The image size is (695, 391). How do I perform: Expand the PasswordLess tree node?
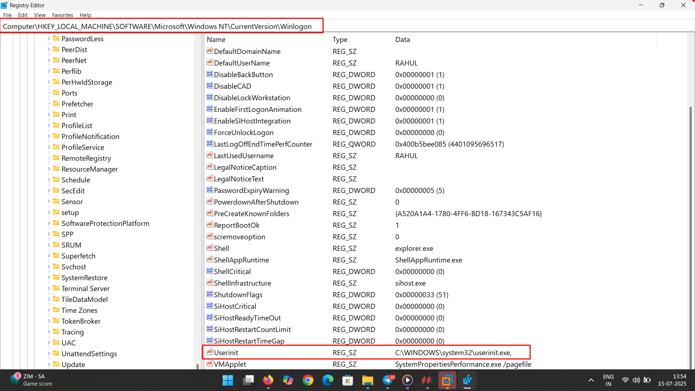coord(49,38)
